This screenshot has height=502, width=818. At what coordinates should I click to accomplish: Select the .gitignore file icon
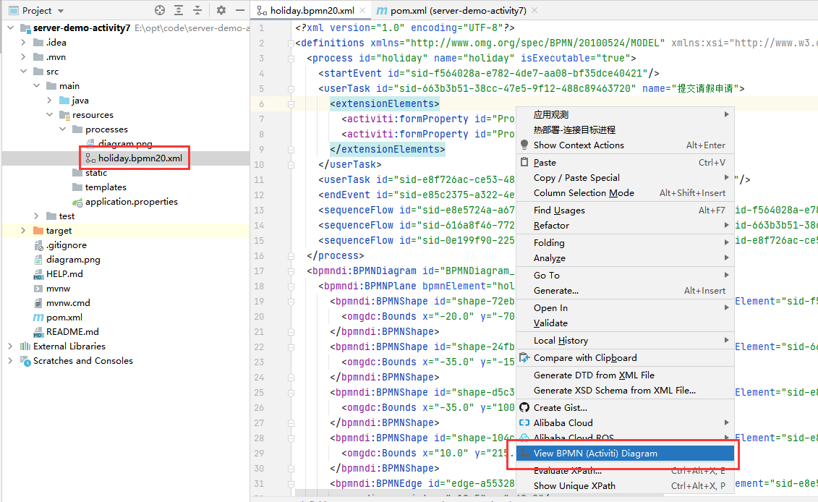(38, 245)
